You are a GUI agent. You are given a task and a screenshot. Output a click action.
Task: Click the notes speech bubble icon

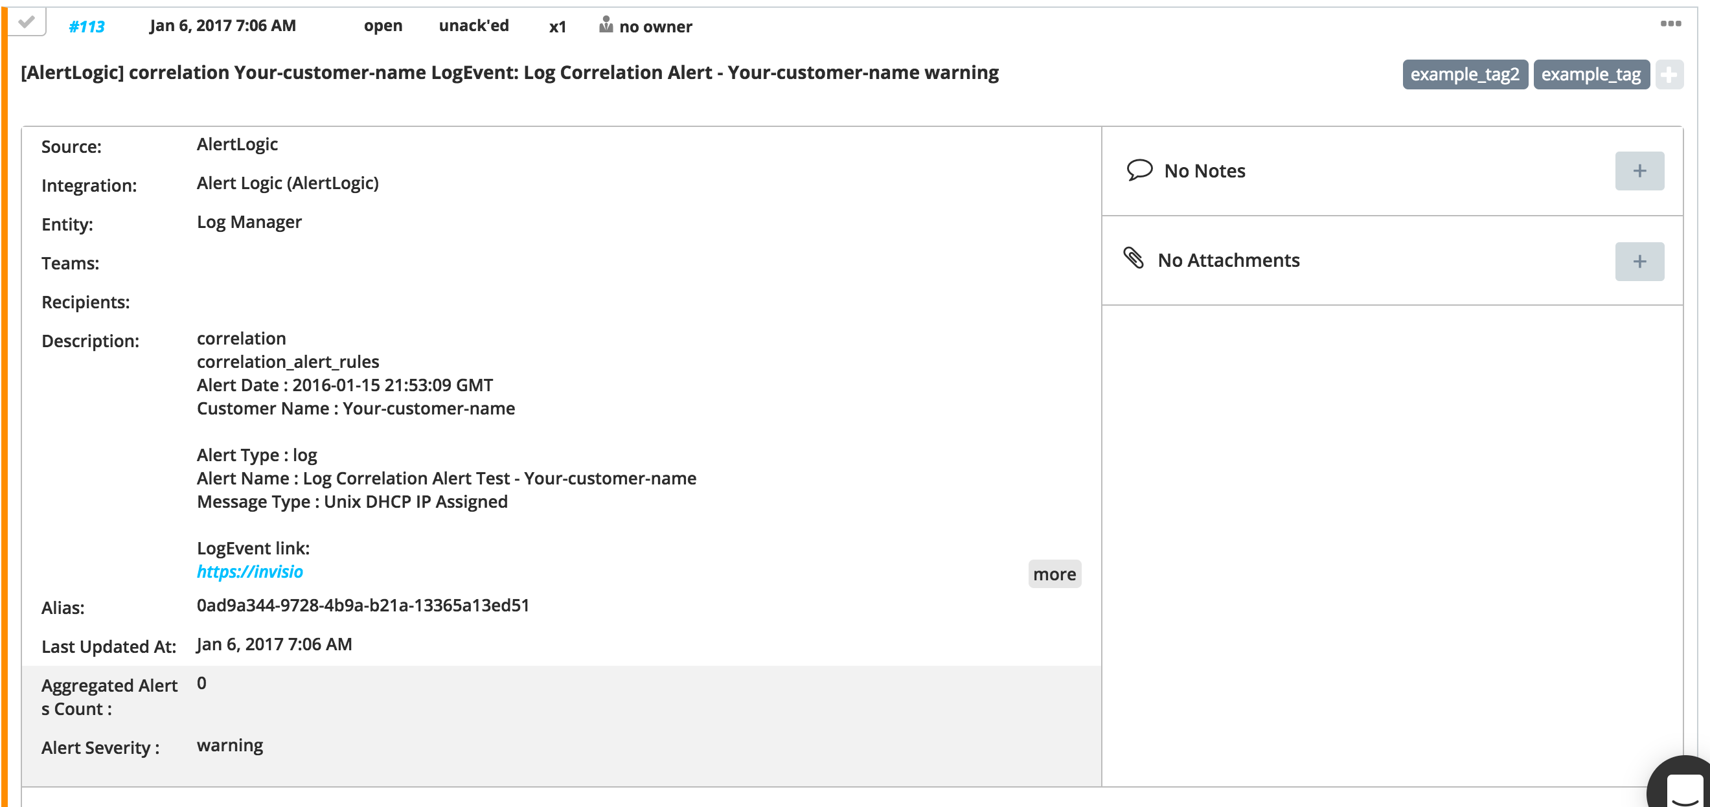(1139, 170)
